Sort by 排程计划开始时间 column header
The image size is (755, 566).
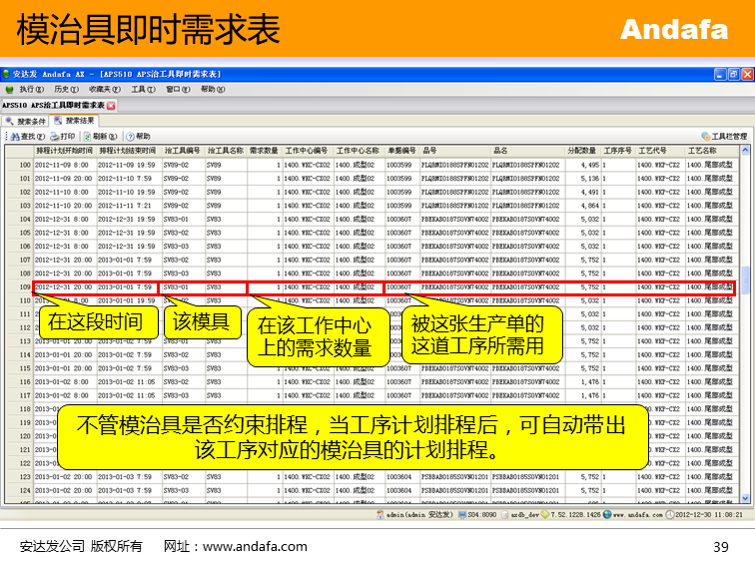coord(64,150)
